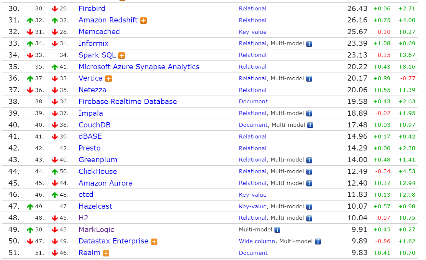Click the orange plus icon beside Vertica
The width and height of the screenshot is (426, 260).
(109, 79)
